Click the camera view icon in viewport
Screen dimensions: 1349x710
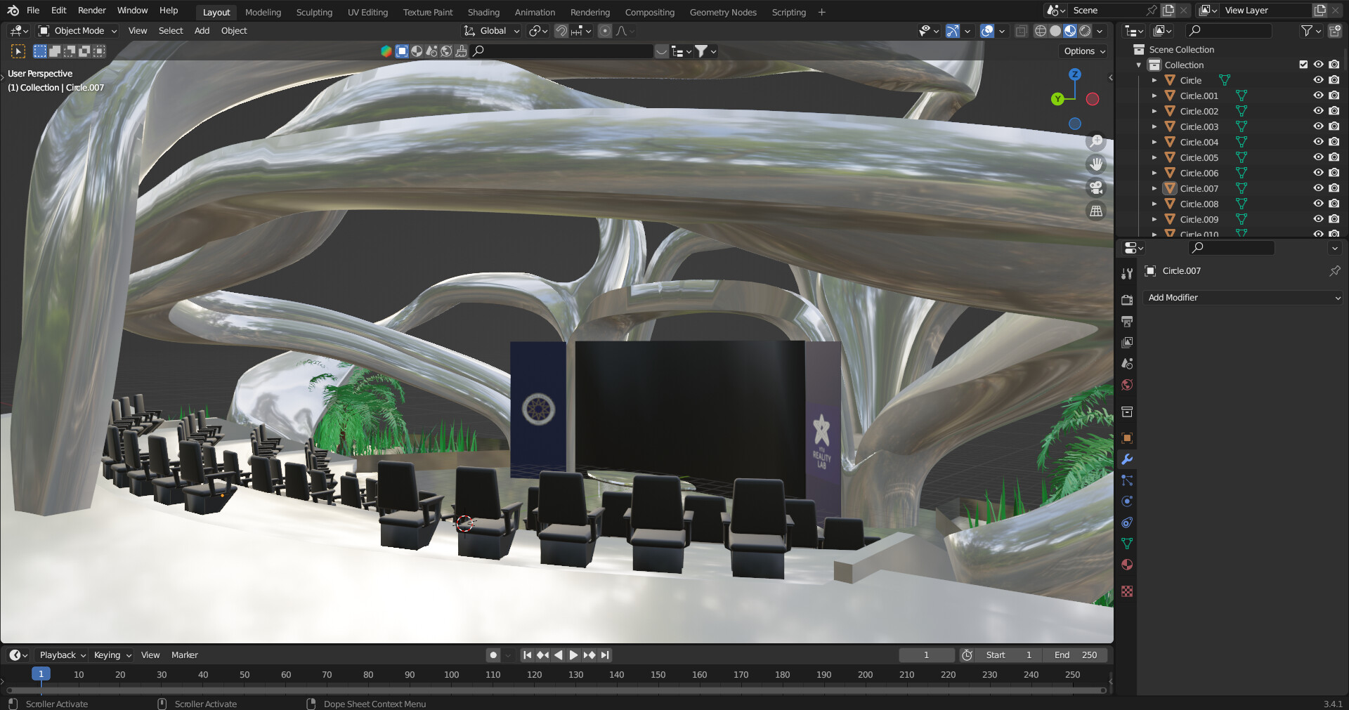coord(1095,188)
